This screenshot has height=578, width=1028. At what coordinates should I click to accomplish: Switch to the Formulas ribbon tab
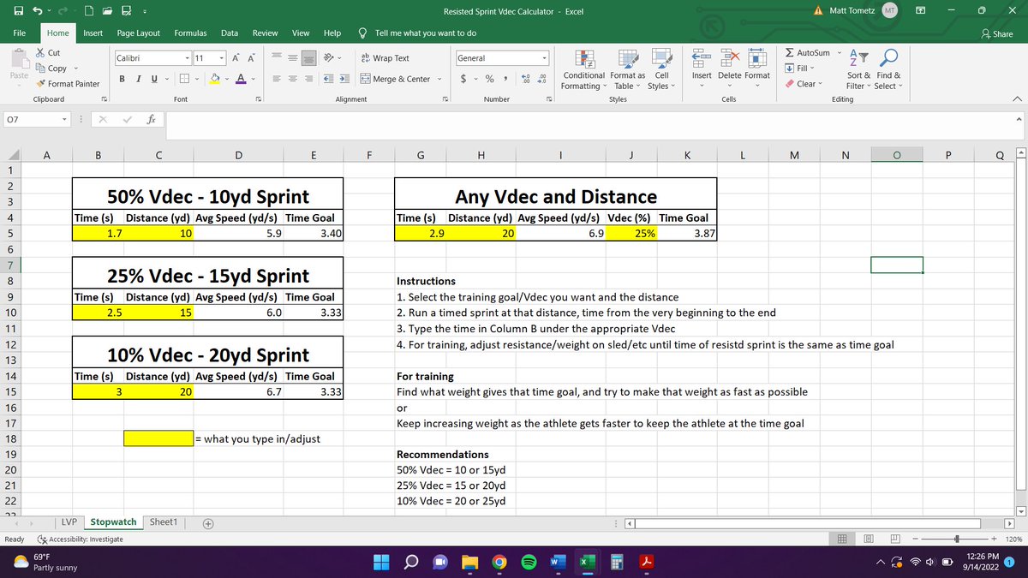point(189,33)
